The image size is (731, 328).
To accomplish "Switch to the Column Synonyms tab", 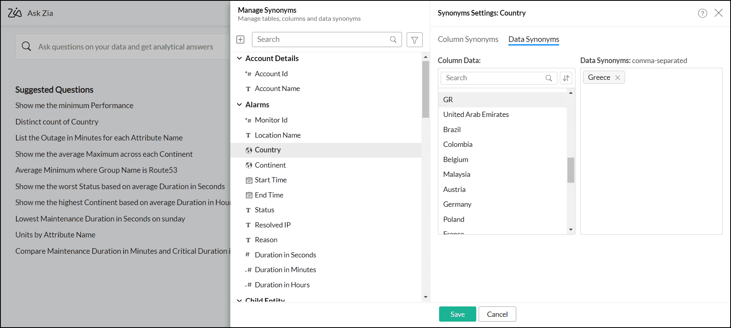I will [x=468, y=39].
